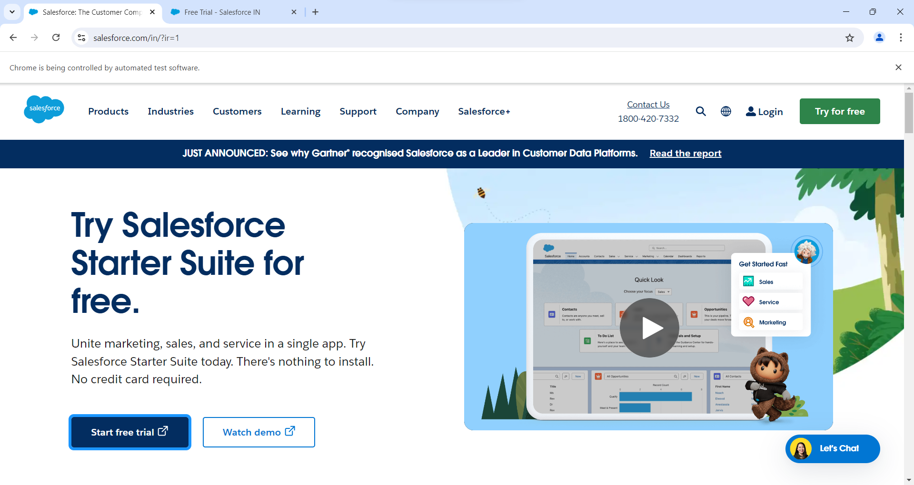Dismiss the automated test software notice
This screenshot has height=485, width=914.
[x=898, y=68]
